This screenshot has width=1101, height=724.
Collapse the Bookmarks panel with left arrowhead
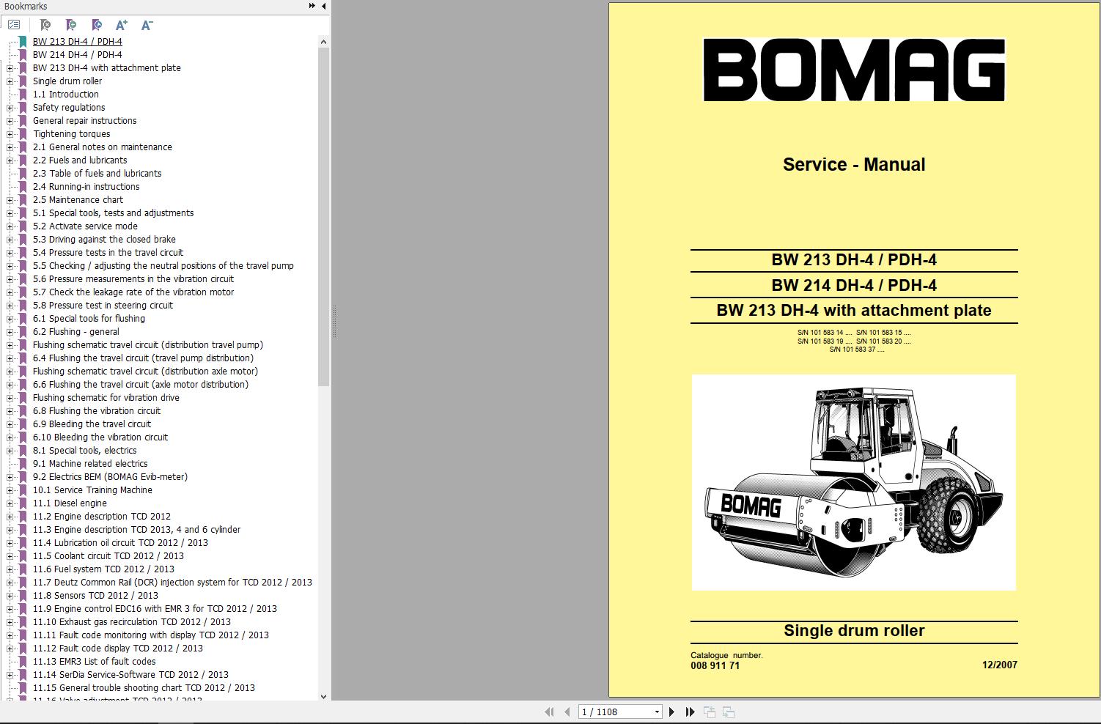[x=323, y=6]
